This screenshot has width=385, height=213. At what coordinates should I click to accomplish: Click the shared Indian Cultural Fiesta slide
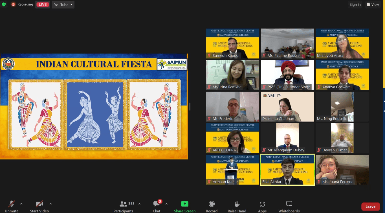coord(94,106)
